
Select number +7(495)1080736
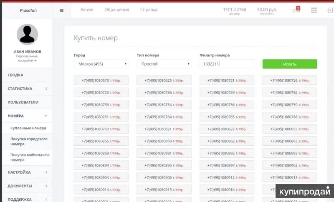tap(164, 93)
